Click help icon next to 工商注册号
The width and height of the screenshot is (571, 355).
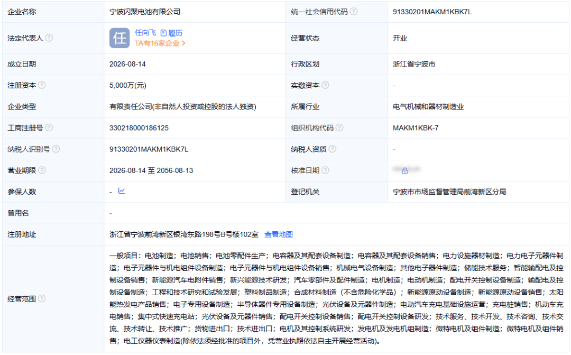49,128
